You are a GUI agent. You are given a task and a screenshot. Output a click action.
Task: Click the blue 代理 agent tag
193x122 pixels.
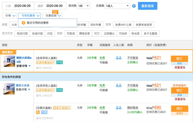(x=44, y=112)
